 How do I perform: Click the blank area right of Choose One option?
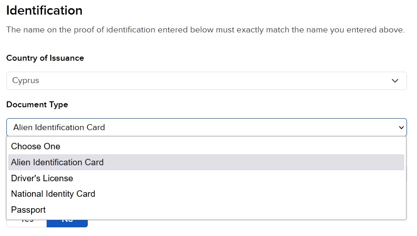[229, 147]
